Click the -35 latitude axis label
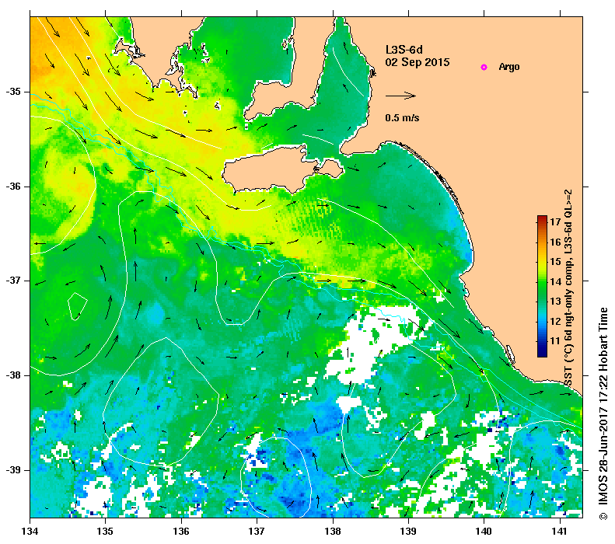Viewport: 615px width, 544px height. (13, 92)
